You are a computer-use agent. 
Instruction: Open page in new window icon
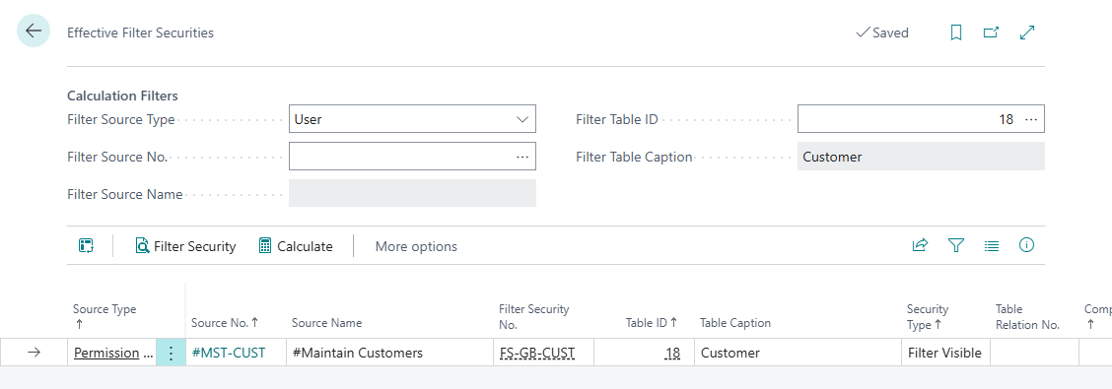[991, 32]
